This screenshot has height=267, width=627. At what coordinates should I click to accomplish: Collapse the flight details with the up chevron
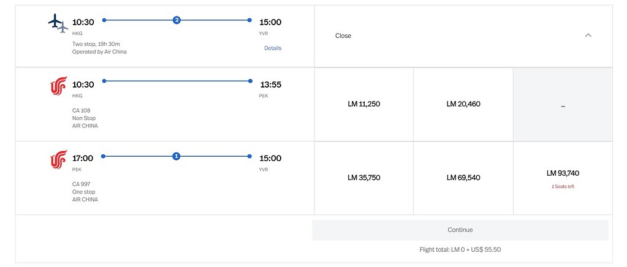[x=588, y=36]
